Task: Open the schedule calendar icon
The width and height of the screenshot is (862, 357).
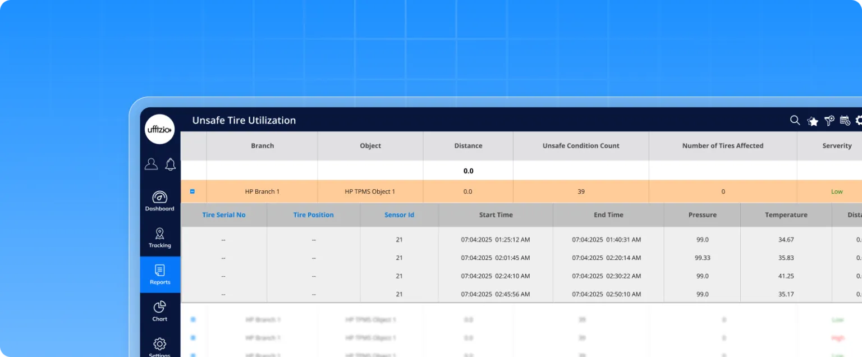Action: tap(845, 120)
